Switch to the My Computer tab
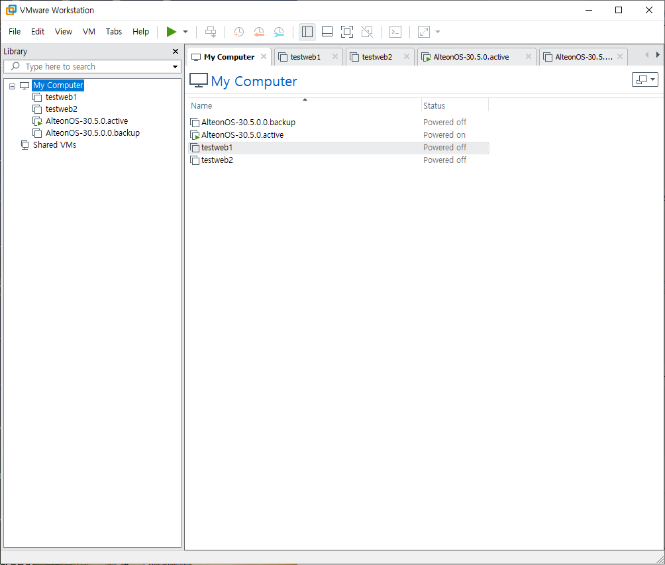Image resolution: width=665 pixels, height=565 pixels. 229,57
